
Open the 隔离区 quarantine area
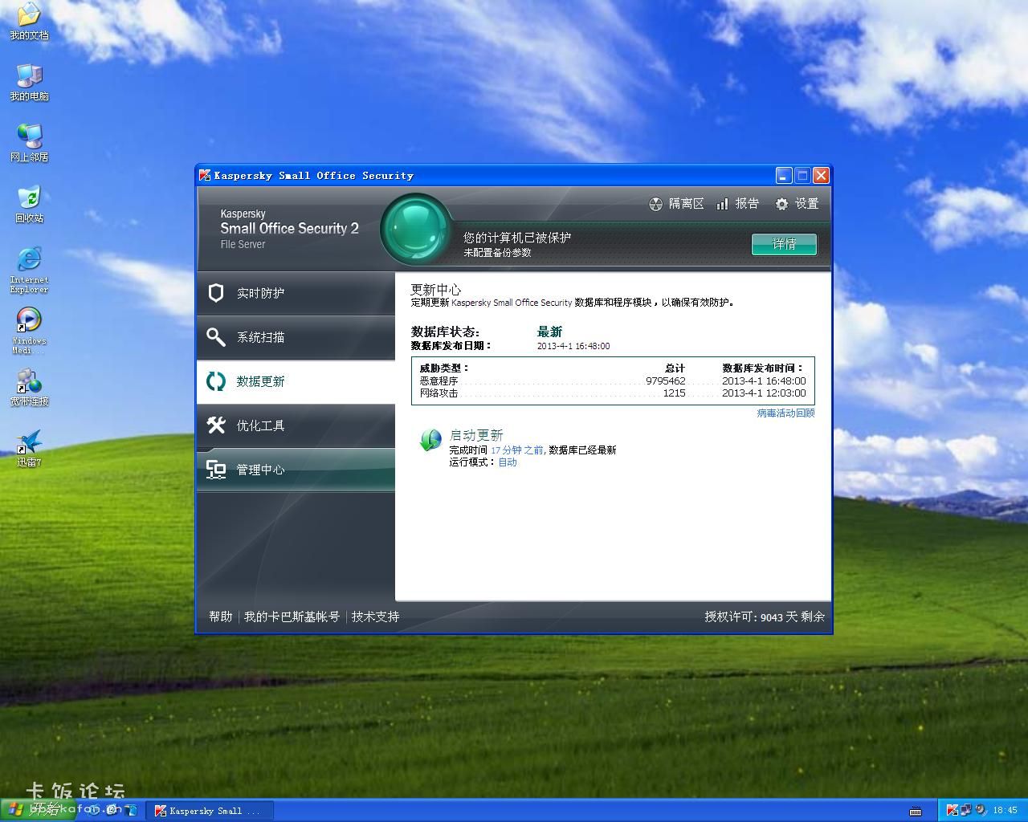(676, 204)
